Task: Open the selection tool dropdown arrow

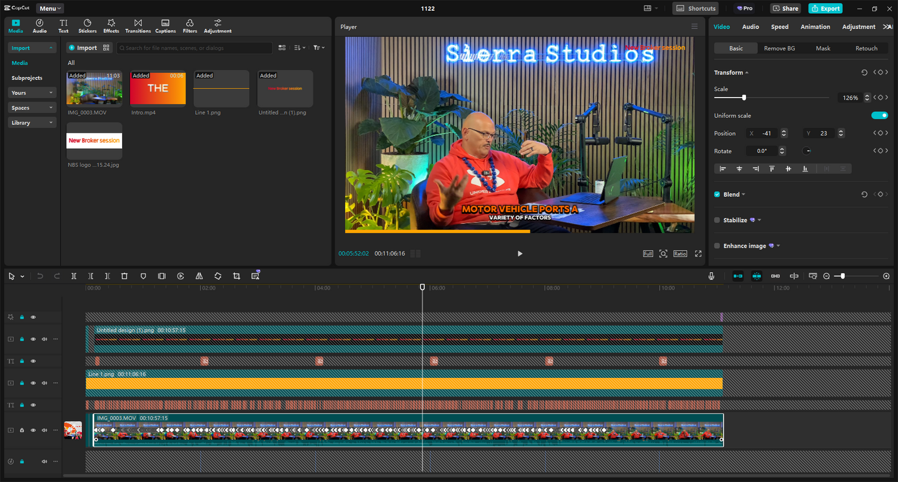Action: pyautogui.click(x=23, y=277)
